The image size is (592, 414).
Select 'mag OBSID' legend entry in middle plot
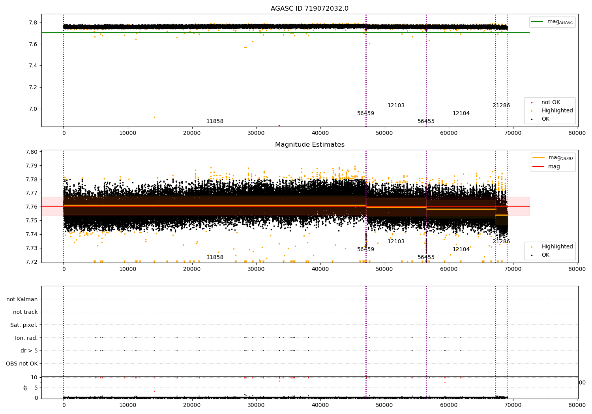coord(553,158)
